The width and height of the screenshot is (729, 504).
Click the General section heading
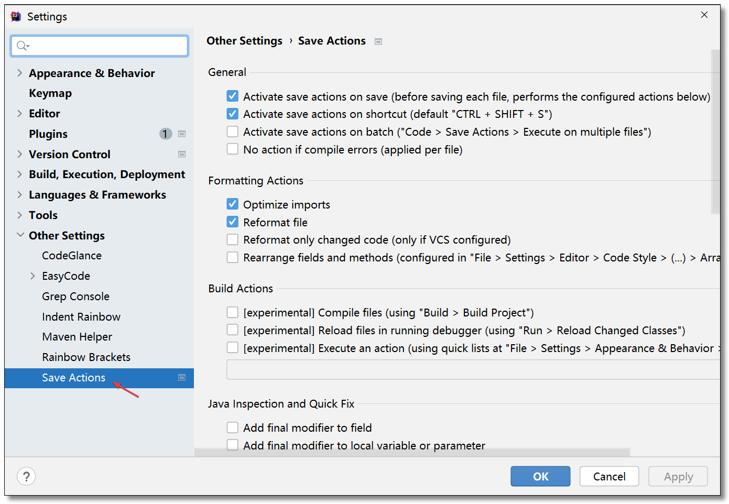coord(227,72)
